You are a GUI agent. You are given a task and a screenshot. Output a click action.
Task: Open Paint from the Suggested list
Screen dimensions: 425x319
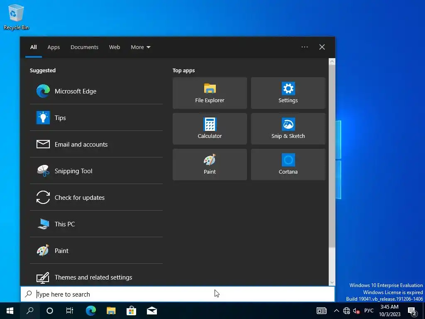pos(96,250)
